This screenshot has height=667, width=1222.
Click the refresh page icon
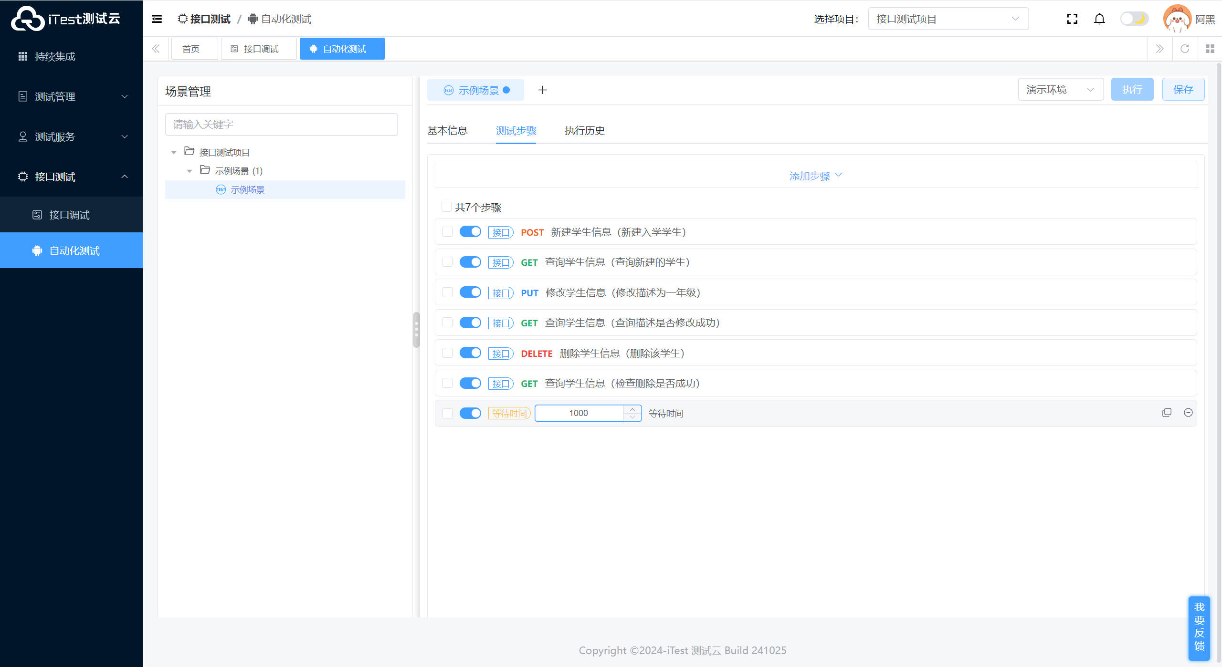pos(1185,49)
